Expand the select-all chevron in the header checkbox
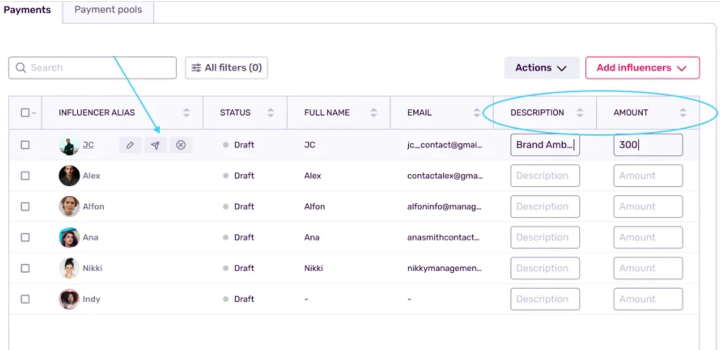The width and height of the screenshot is (720, 350). 34,113
